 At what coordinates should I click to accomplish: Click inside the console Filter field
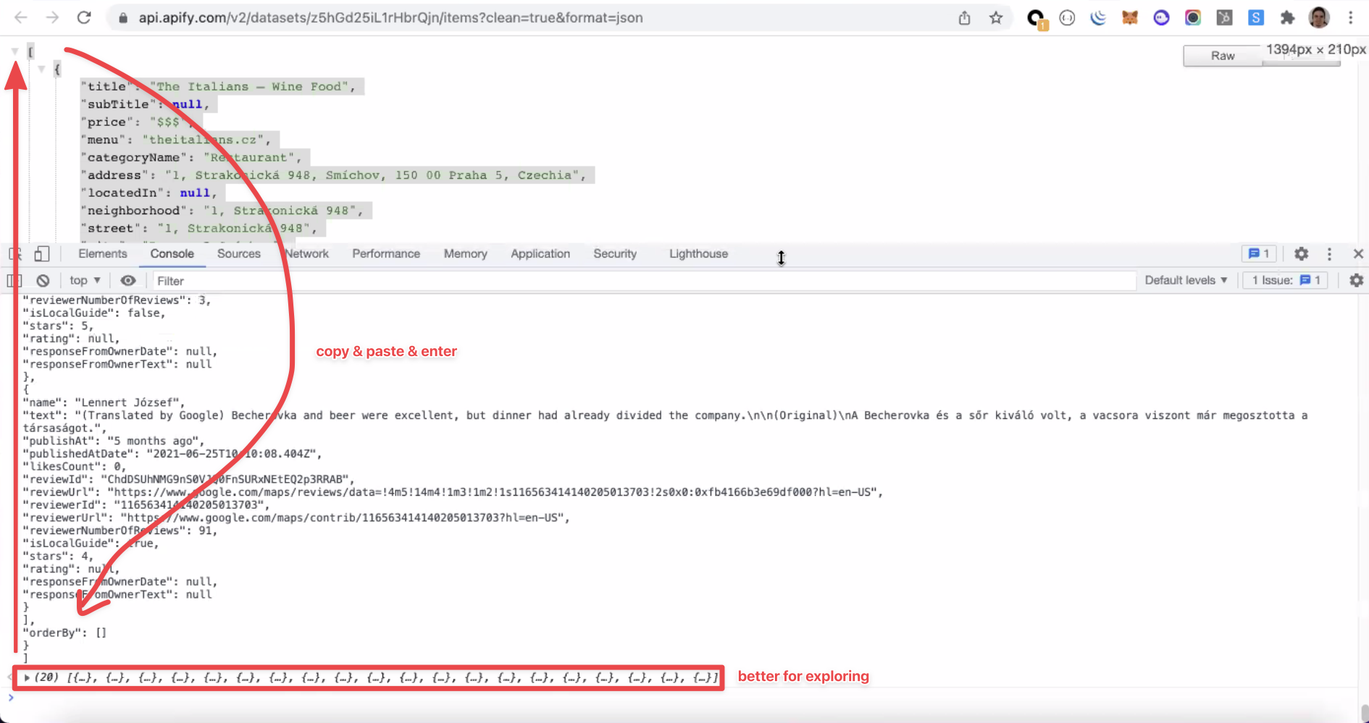217,280
